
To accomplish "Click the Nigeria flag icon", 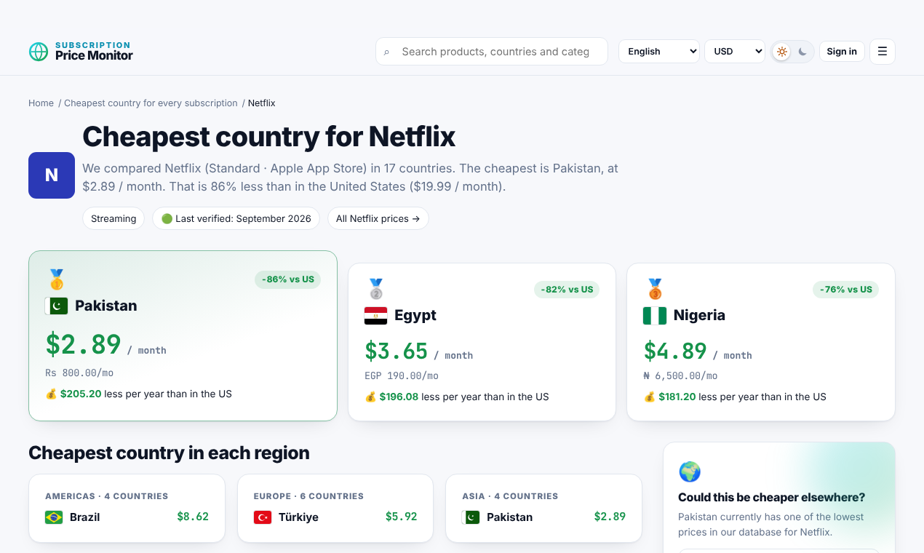I will click(x=655, y=315).
